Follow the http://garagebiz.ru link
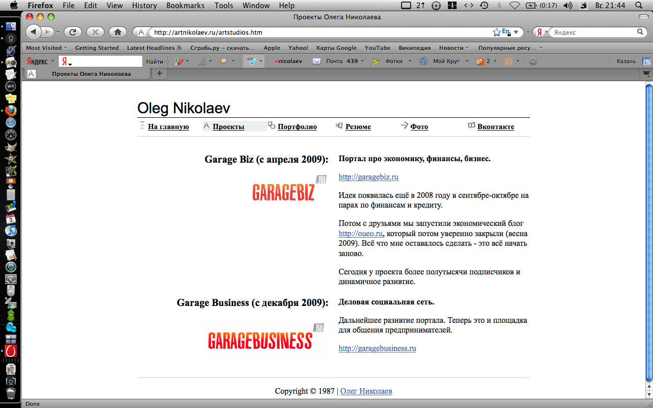 point(368,177)
